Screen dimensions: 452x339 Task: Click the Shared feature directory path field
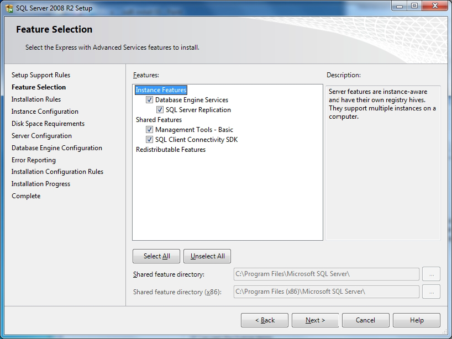(x=327, y=274)
